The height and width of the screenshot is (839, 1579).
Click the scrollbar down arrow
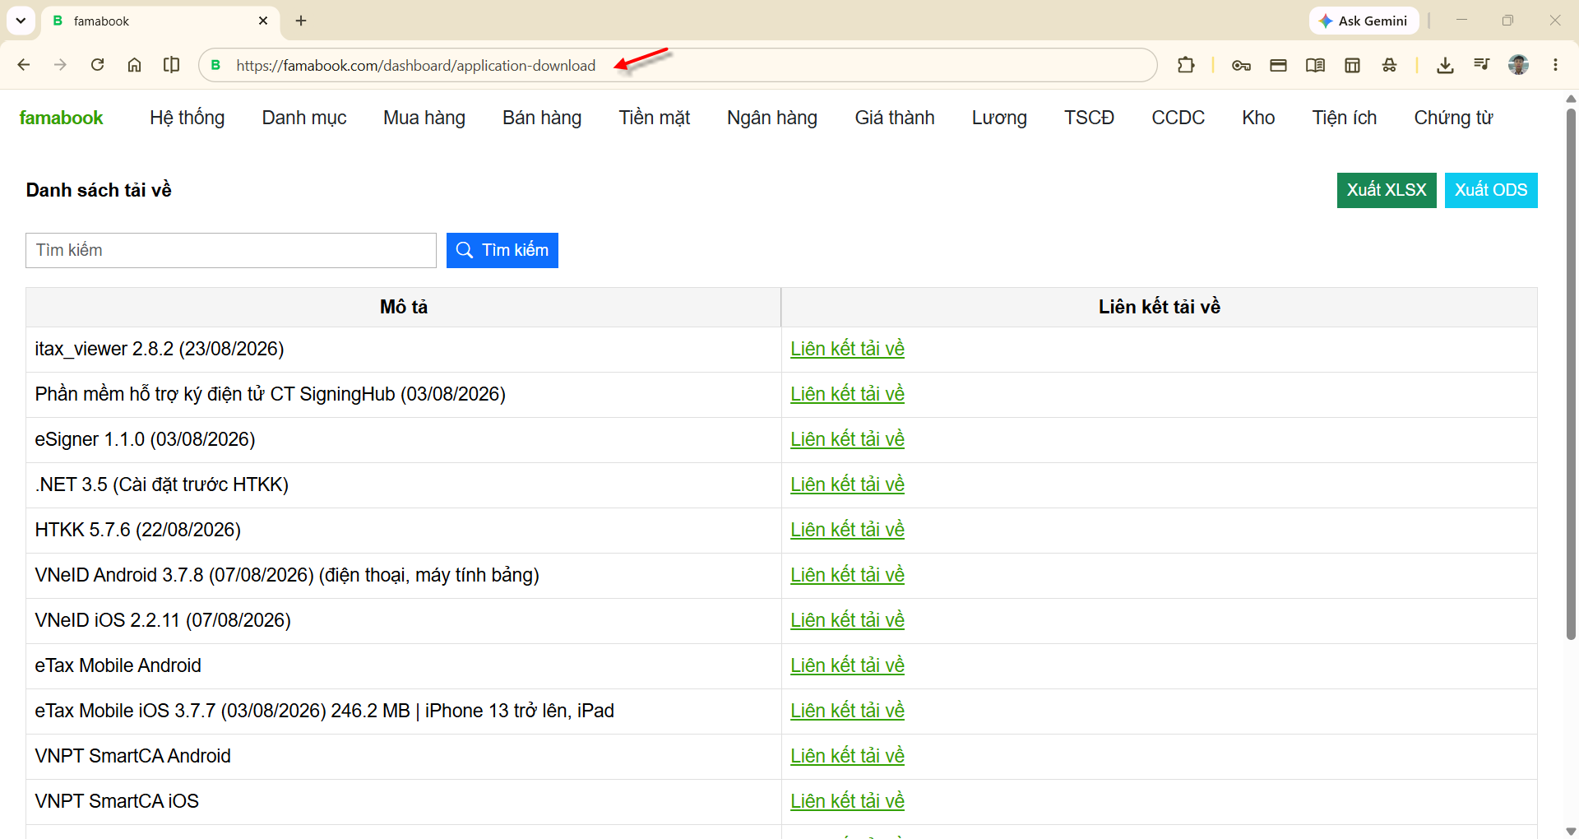(1571, 831)
